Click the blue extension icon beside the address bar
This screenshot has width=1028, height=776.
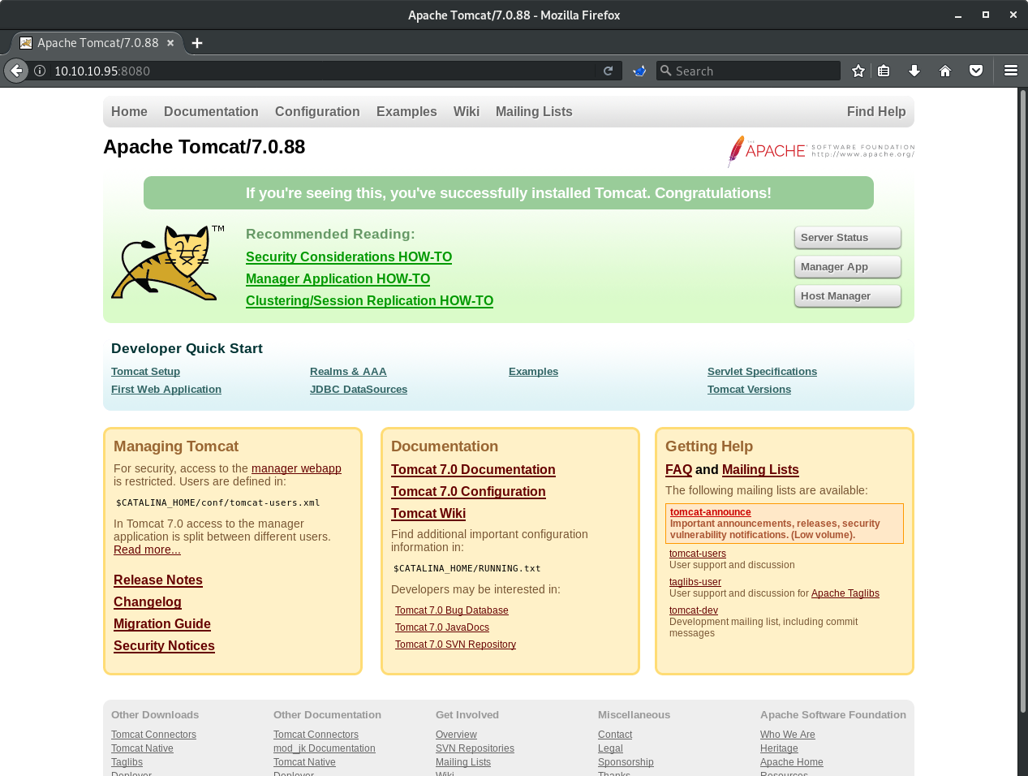[x=639, y=71]
